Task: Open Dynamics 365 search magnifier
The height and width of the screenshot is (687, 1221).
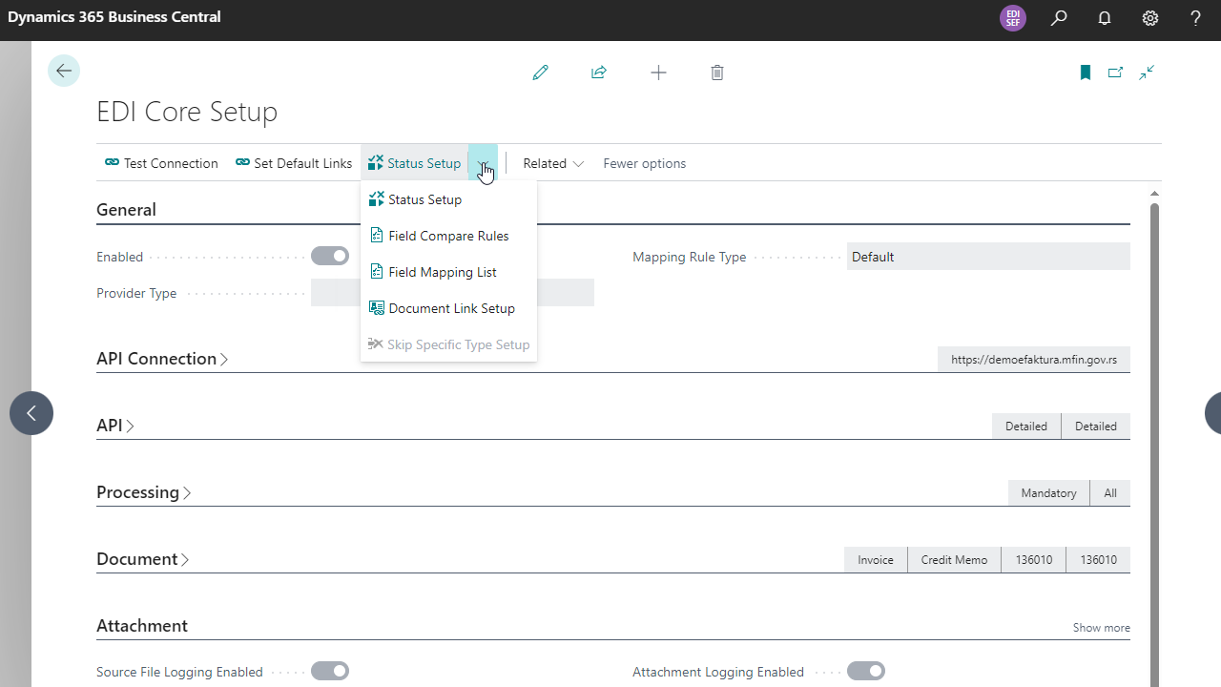Action: coord(1058,18)
